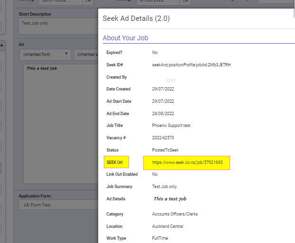
Task: Click the Application Form field AD Form Test
Action: (58, 205)
